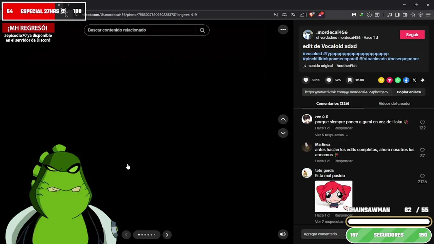Click the search magnifier icon
The height and width of the screenshot is (244, 434).
tap(202, 30)
